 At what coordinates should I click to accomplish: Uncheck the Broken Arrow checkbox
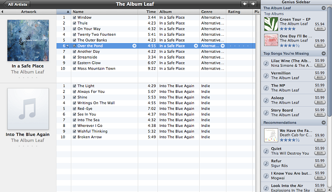click(x=74, y=137)
